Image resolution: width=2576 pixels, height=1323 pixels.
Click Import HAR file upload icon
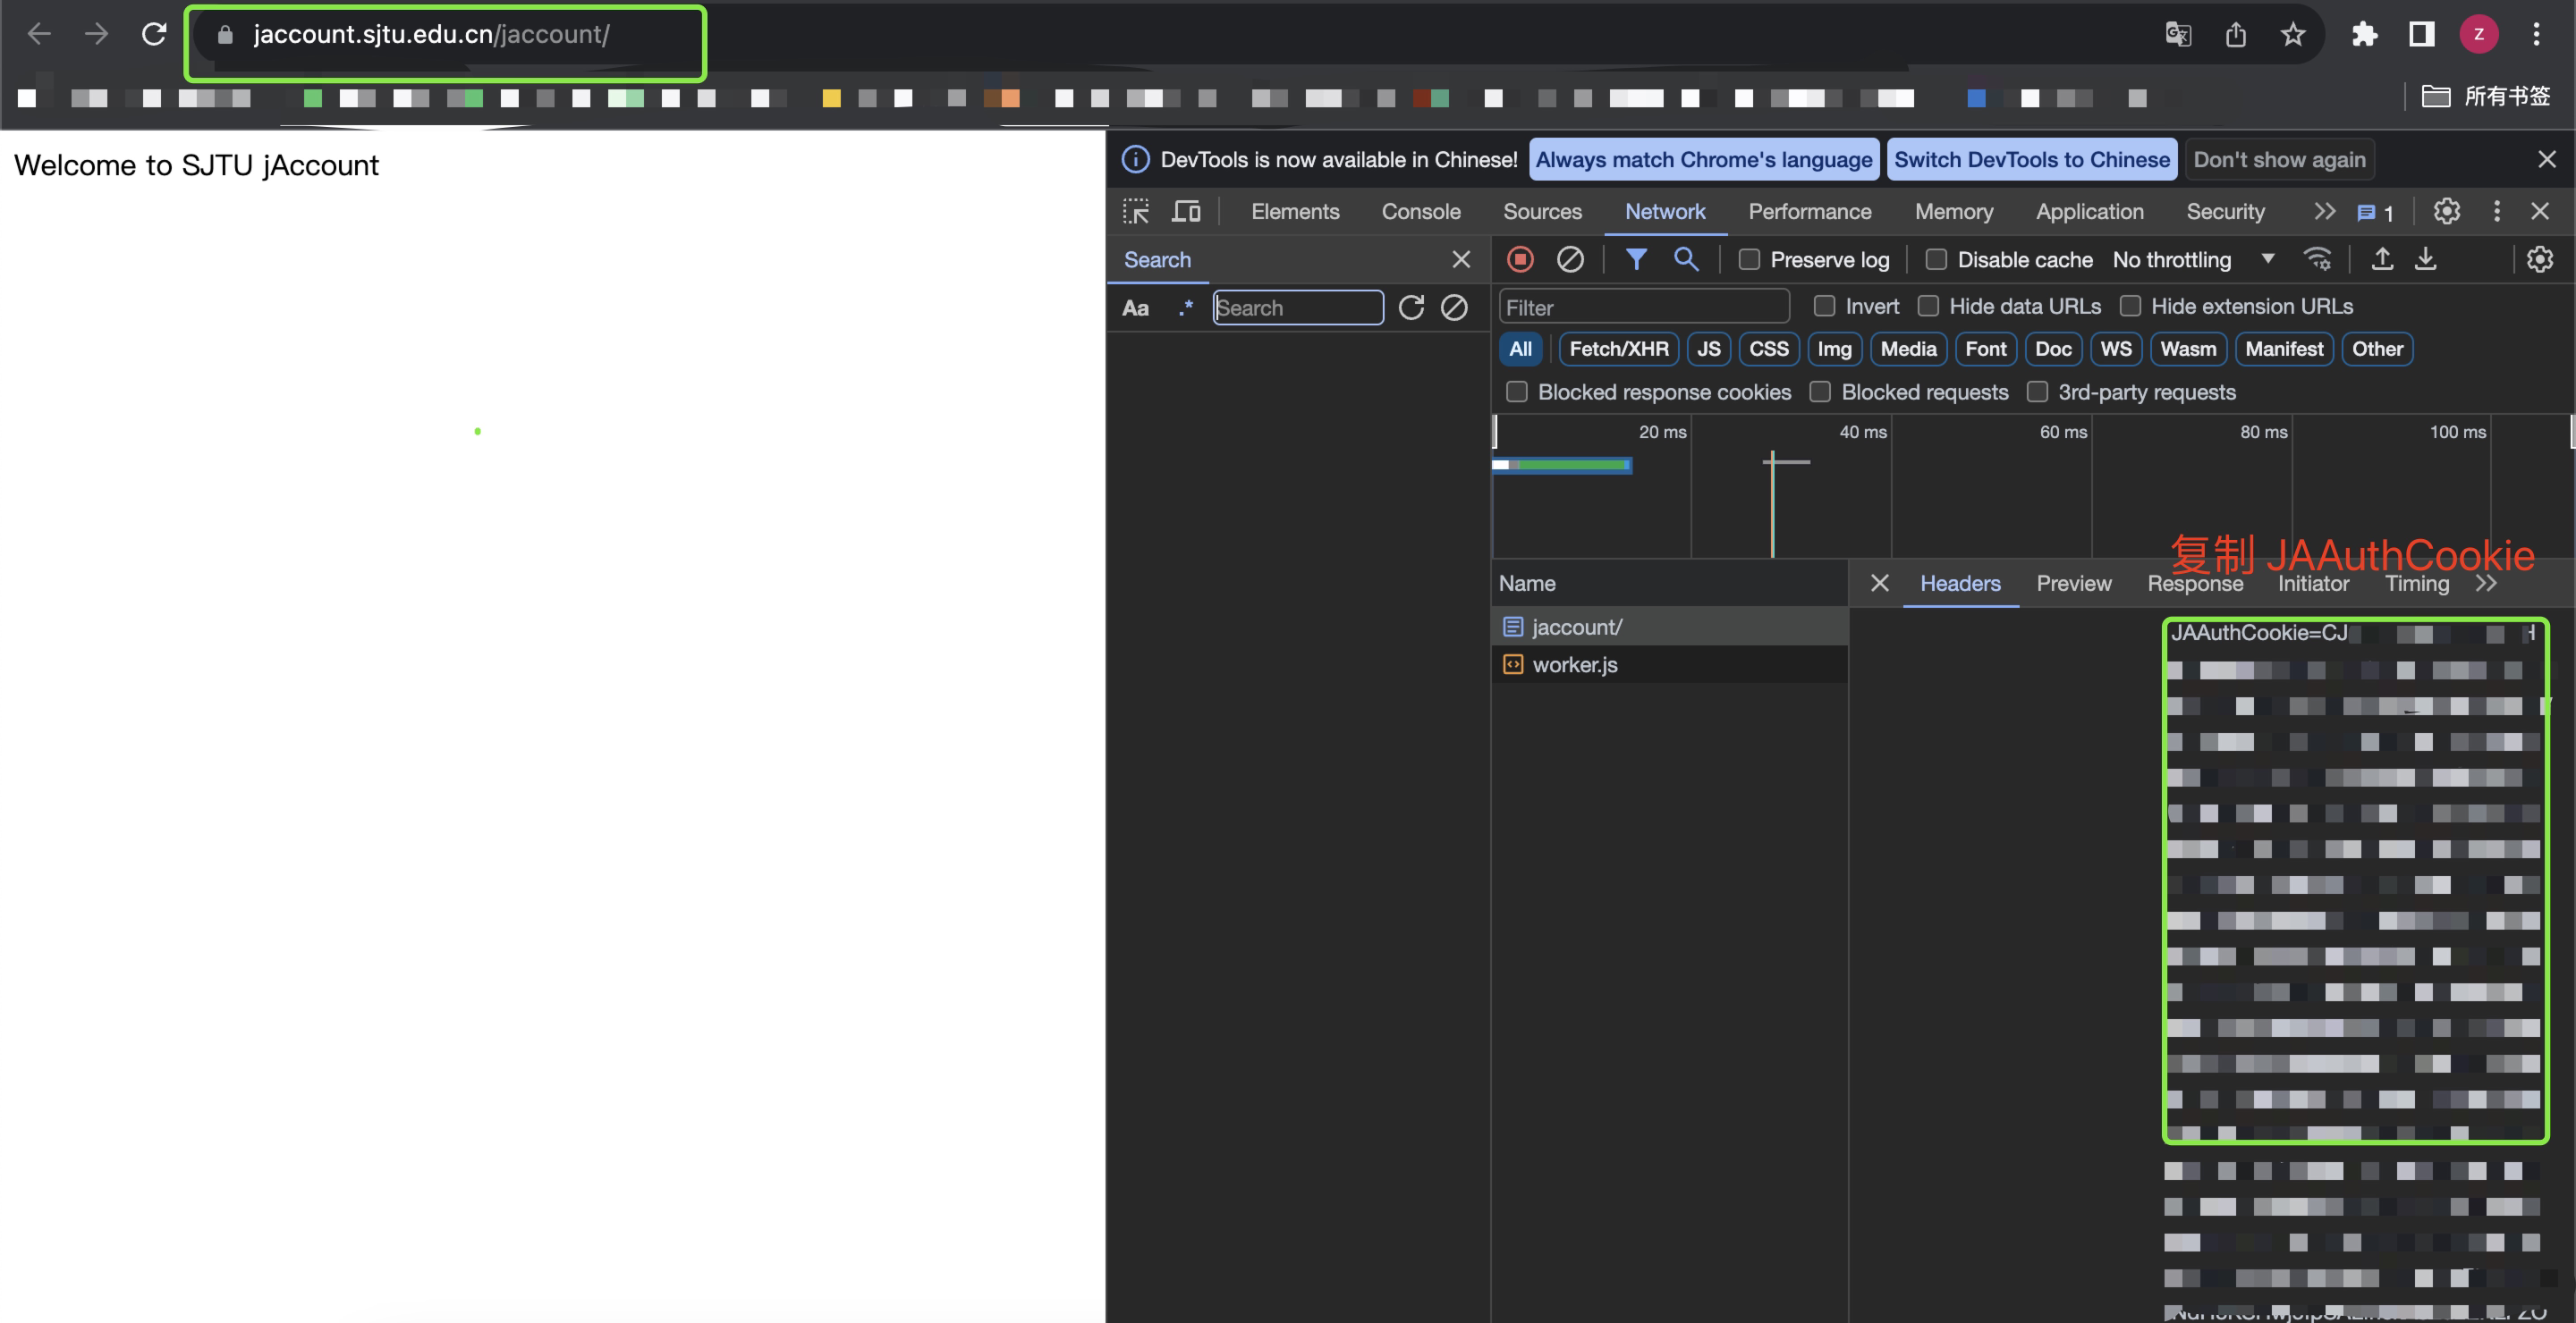point(2382,260)
